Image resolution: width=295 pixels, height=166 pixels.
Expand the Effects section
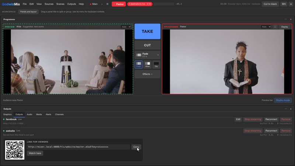click(x=147, y=74)
